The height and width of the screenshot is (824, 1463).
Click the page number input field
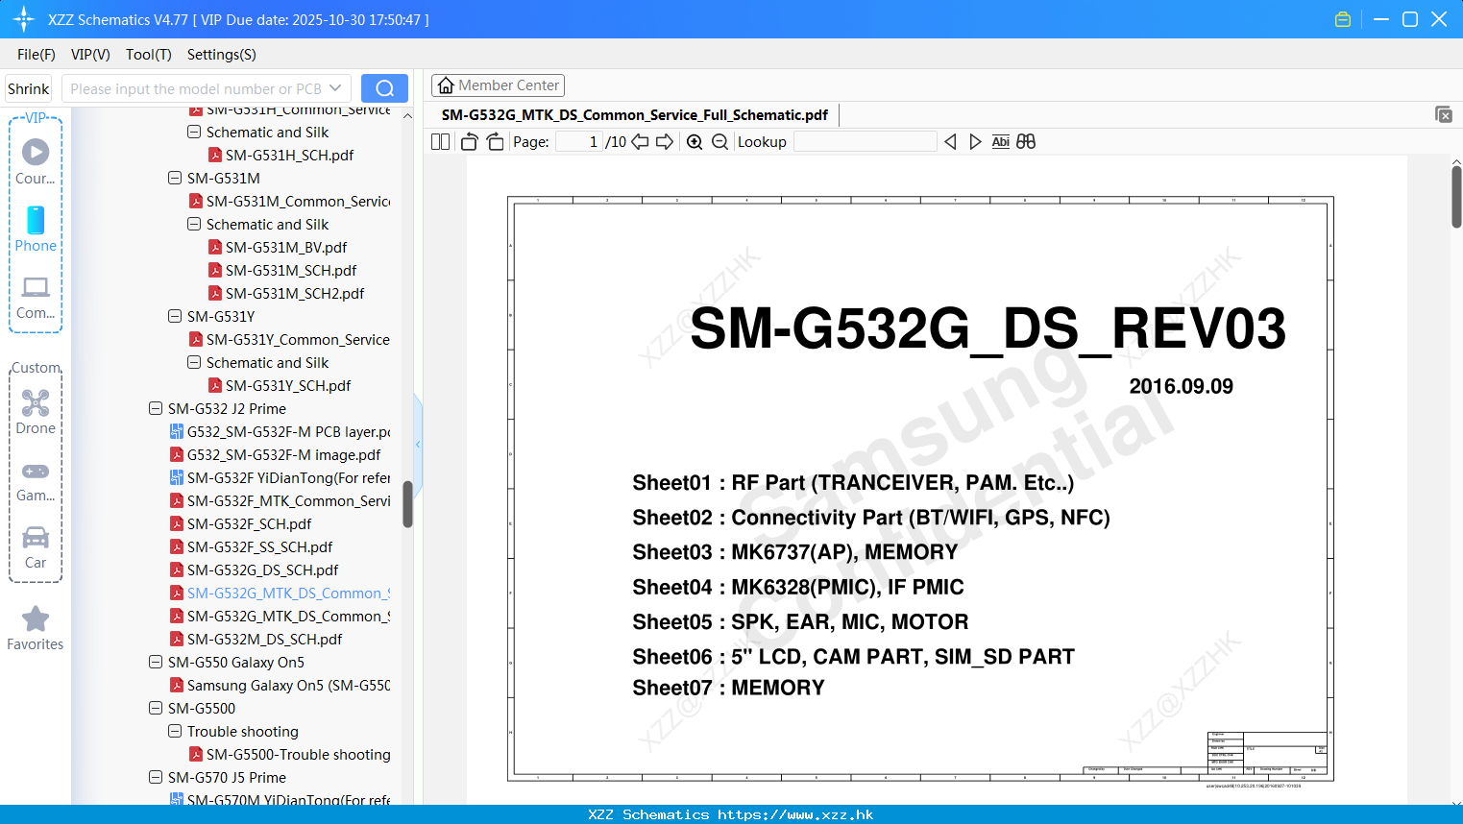coord(579,142)
